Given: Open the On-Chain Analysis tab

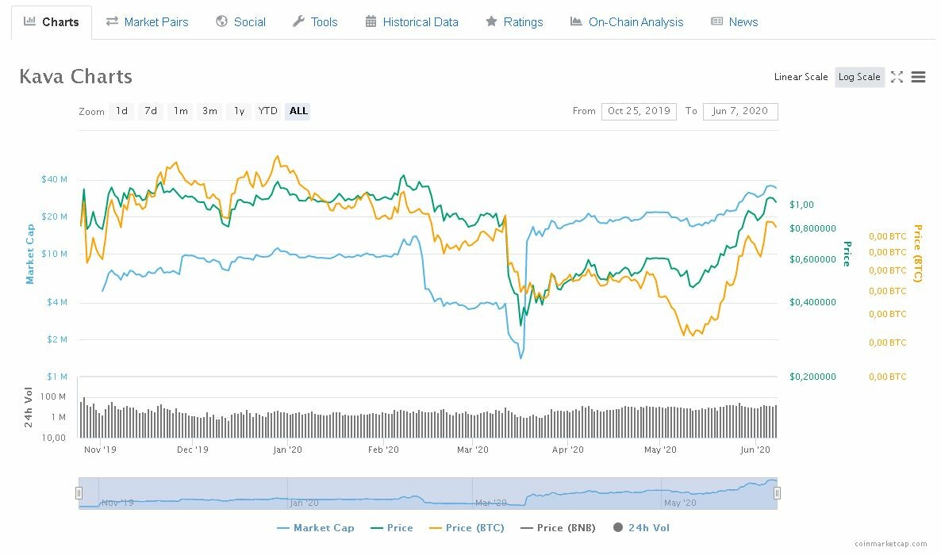Looking at the screenshot, I should point(627,22).
